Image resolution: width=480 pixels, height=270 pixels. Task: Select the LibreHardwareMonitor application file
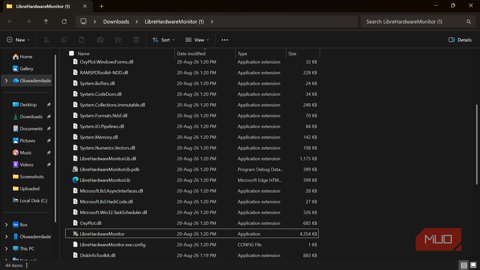coord(192,234)
